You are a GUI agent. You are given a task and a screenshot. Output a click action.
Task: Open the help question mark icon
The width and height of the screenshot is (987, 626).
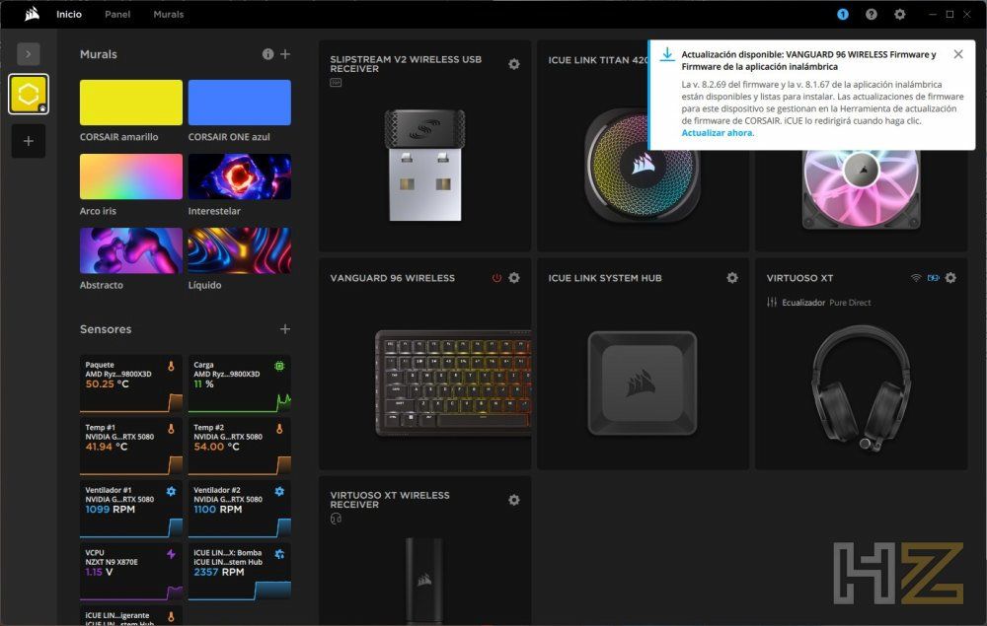(872, 14)
